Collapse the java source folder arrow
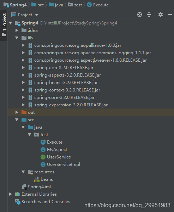 click(x=23, y=127)
